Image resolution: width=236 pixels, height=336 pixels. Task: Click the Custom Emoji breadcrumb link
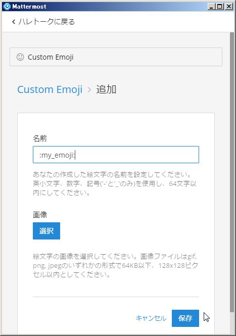coord(50,89)
